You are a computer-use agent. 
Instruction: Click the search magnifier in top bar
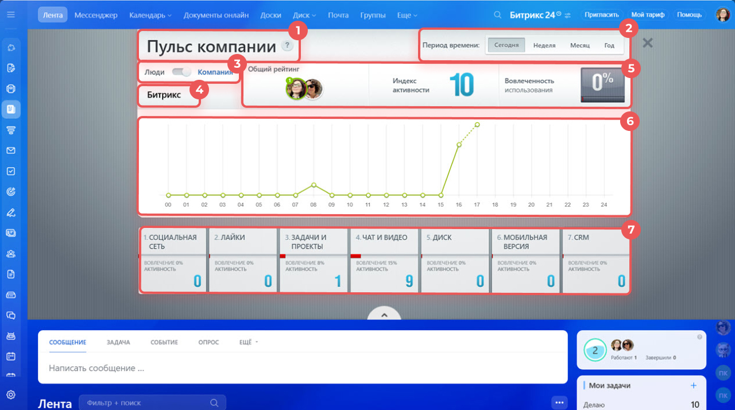click(498, 15)
